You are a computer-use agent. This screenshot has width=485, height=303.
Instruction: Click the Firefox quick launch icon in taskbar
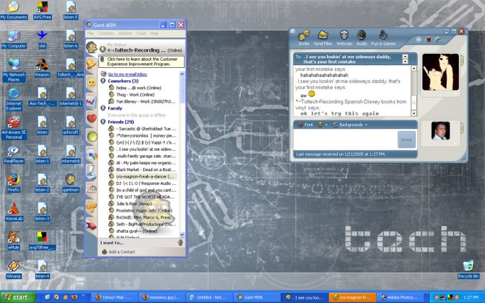coord(75,297)
